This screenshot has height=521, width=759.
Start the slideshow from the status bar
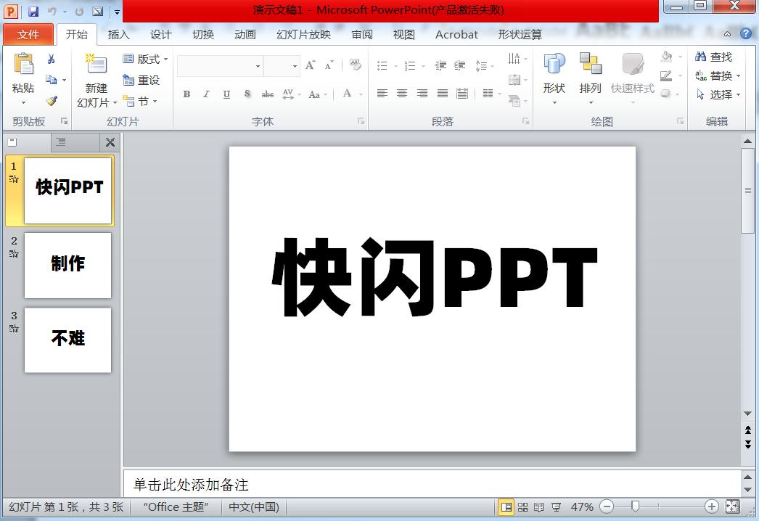[x=556, y=507]
